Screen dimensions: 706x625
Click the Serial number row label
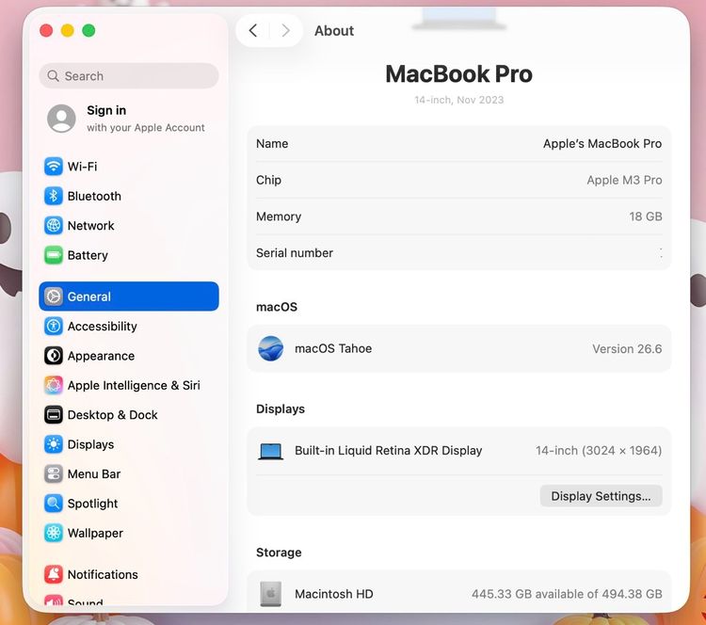point(295,252)
